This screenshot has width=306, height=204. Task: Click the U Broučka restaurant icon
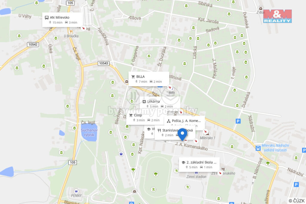pos(71,32)
